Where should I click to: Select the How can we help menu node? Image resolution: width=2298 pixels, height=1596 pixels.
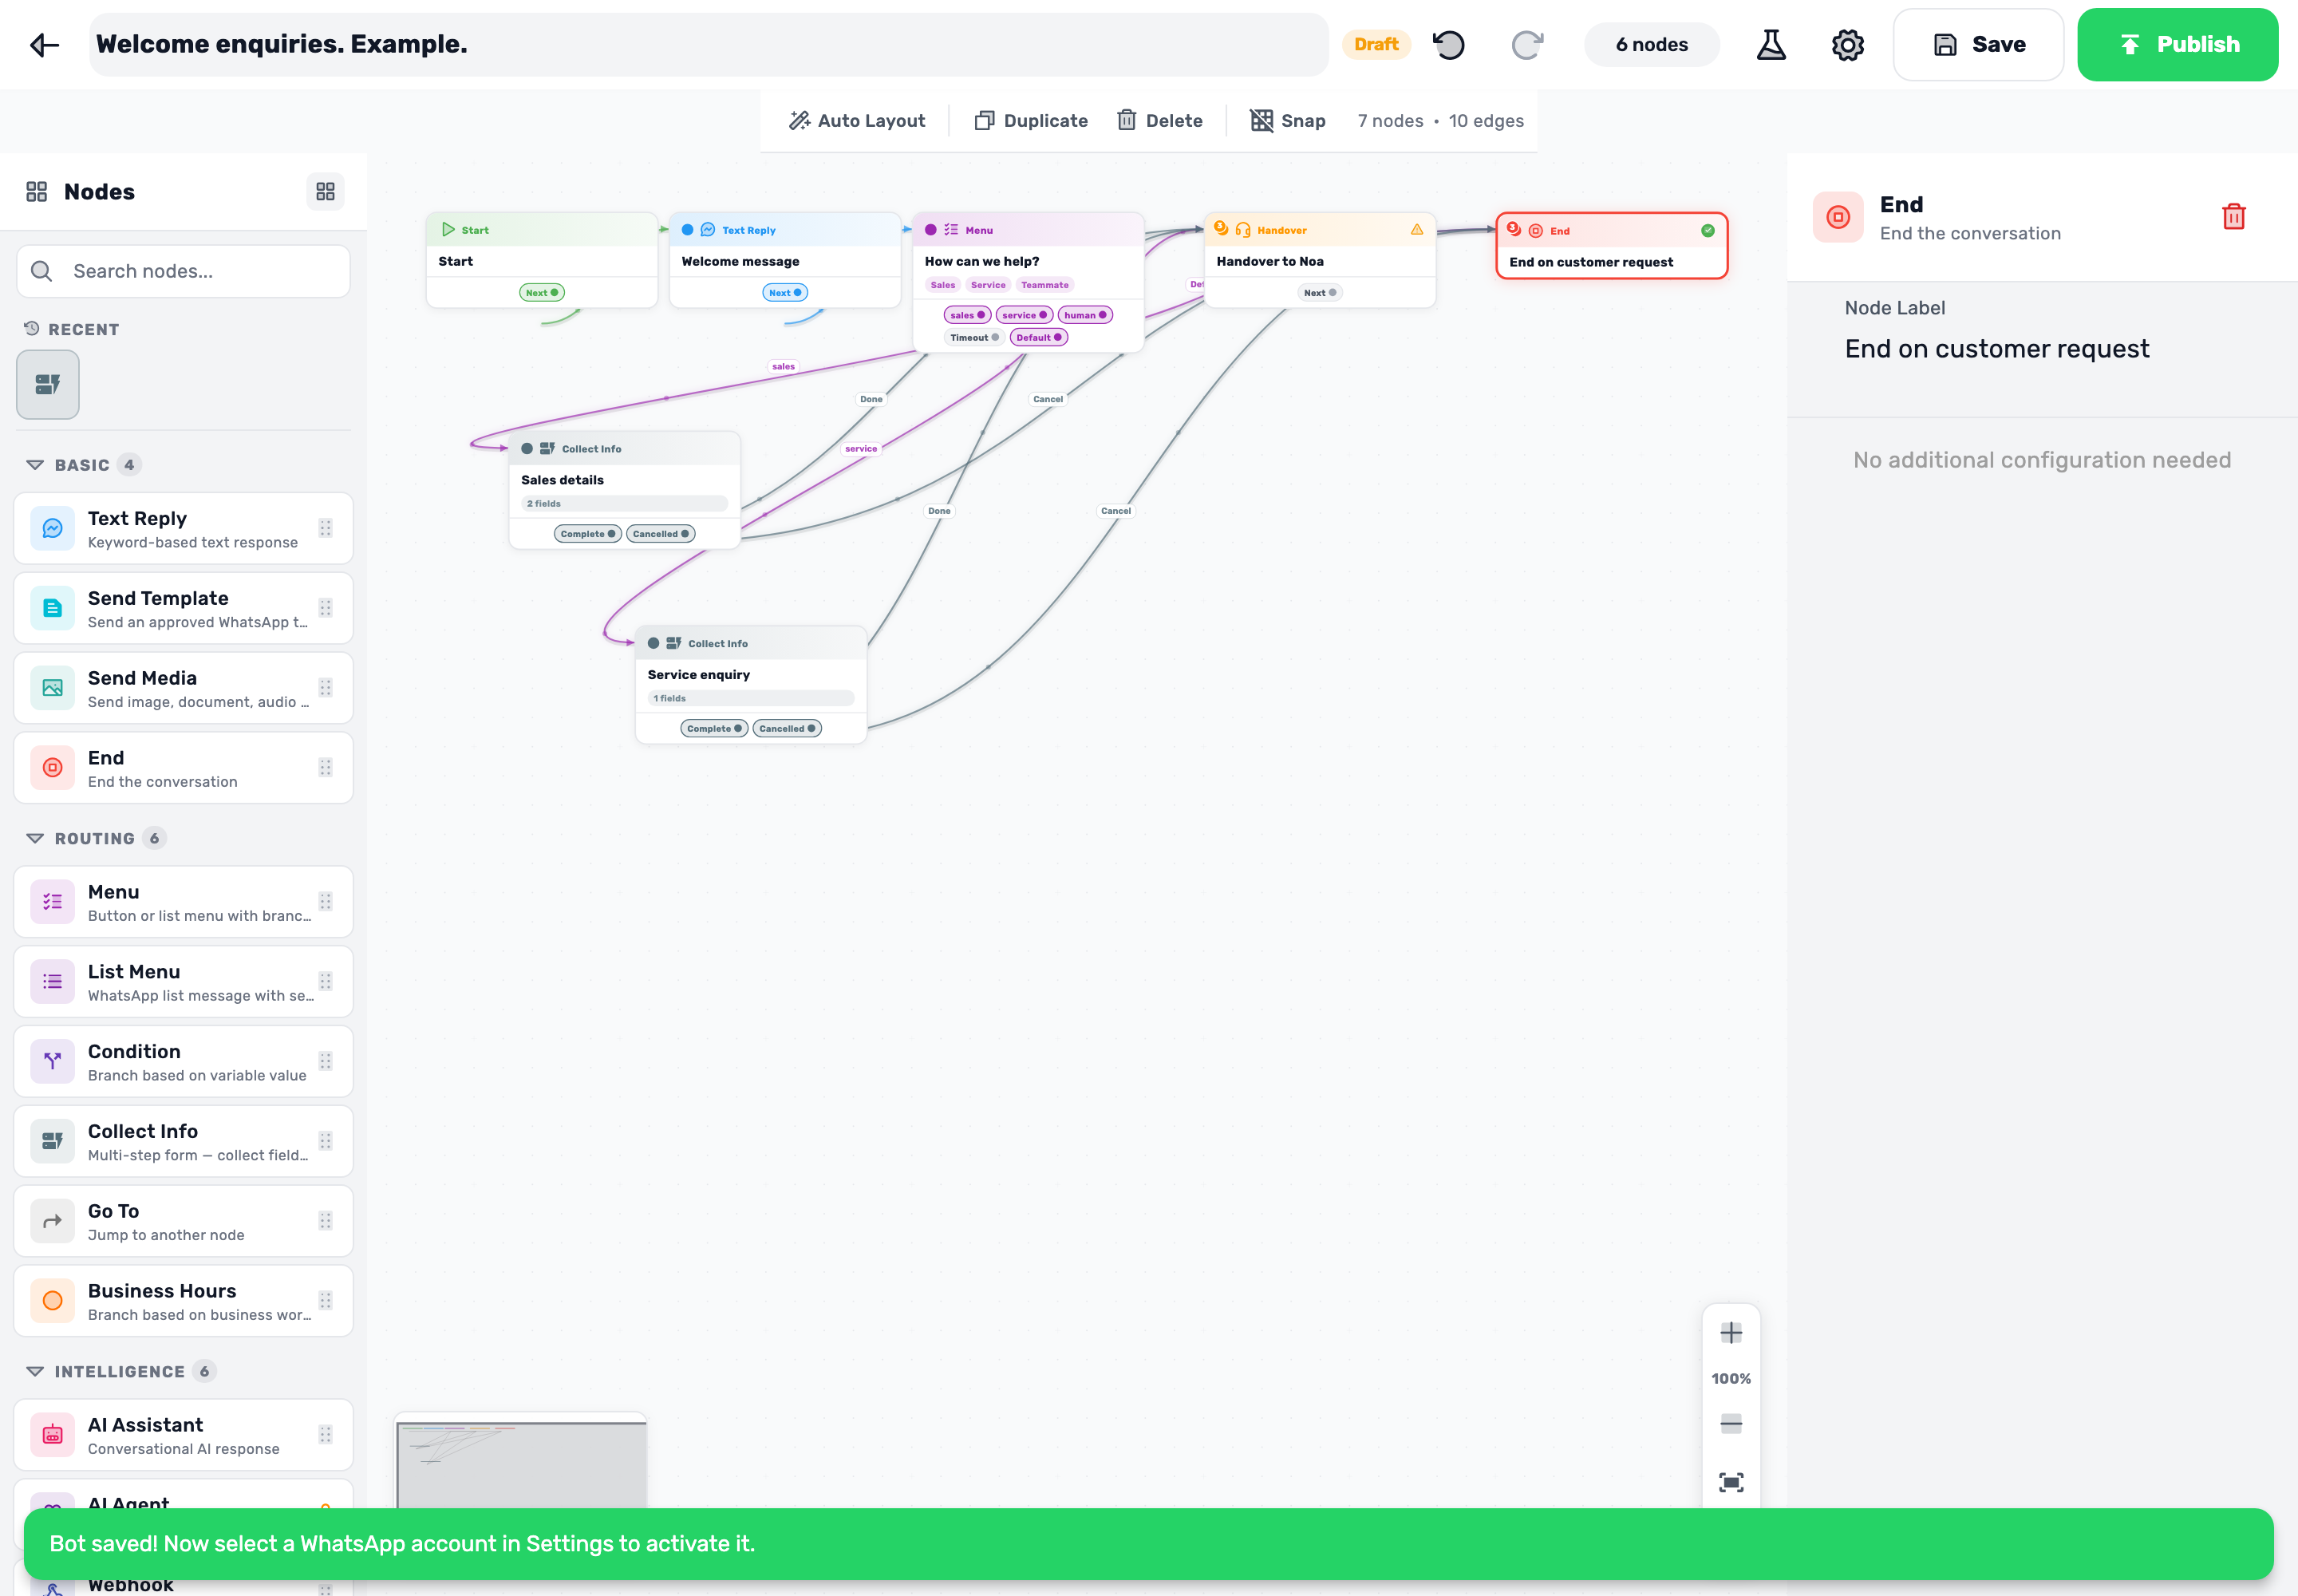coord(1028,281)
